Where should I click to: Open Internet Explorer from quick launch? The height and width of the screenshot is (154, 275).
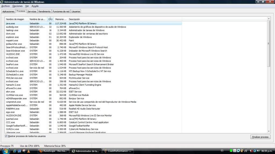pyautogui.click(x=15, y=151)
